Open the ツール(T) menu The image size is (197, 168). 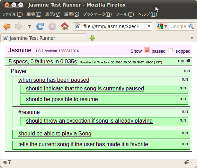click(125, 14)
